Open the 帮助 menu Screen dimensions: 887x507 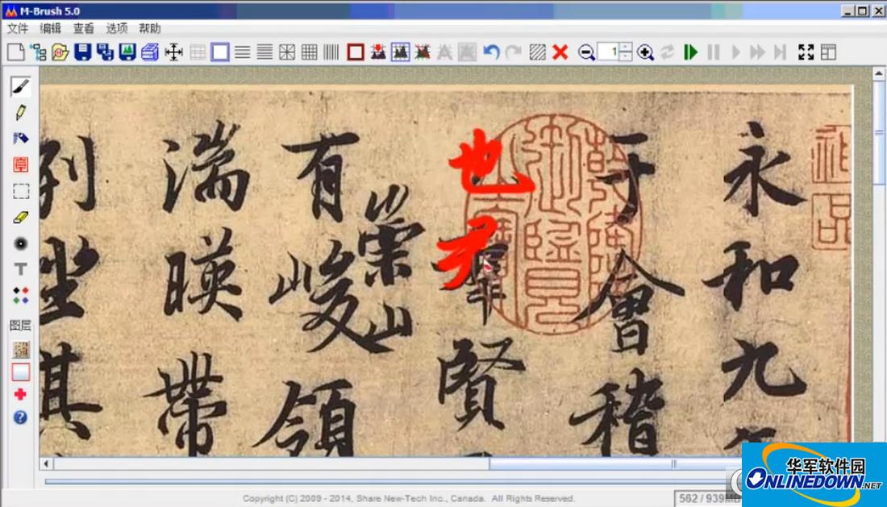coord(150,28)
